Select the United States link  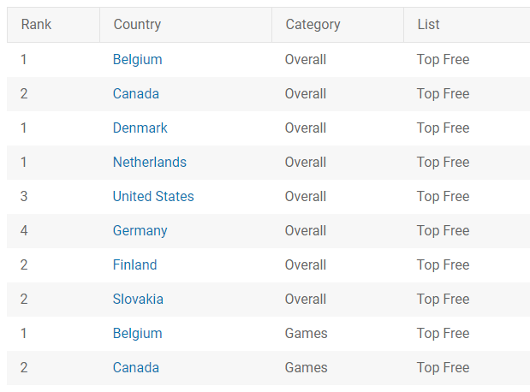point(153,196)
